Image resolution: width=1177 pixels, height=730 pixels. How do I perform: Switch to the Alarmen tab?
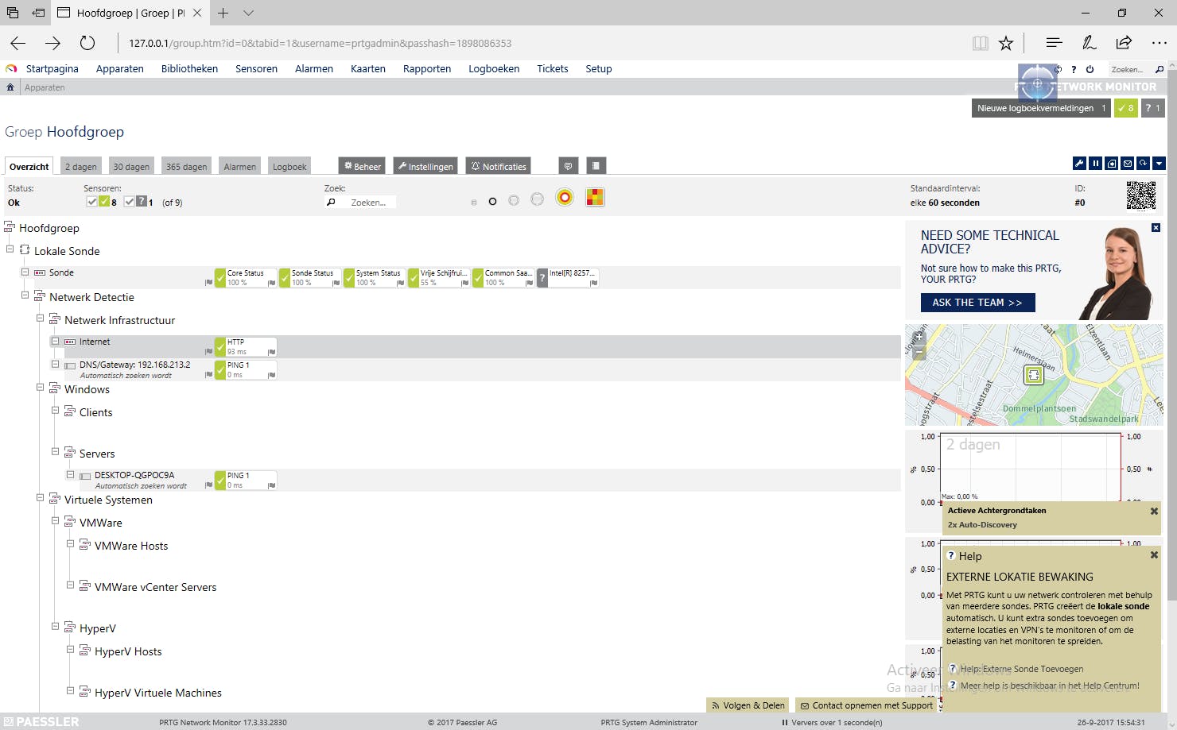[240, 166]
